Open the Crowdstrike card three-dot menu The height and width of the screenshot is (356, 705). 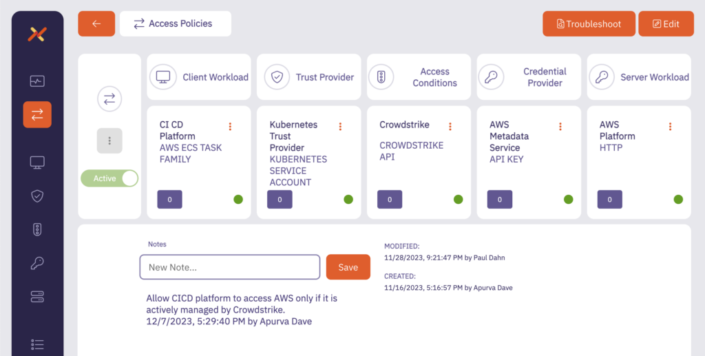click(450, 126)
